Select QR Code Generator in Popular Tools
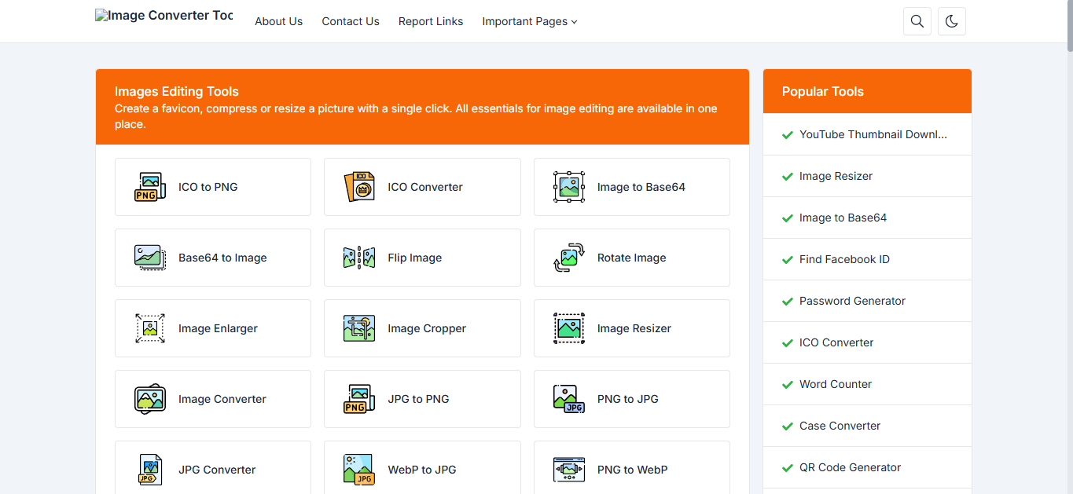This screenshot has width=1073, height=494. (x=850, y=467)
